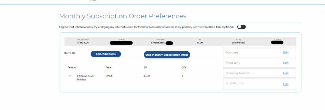Viewport: 325px width, 110px height.
Task: Edit the Shipping Address
Action: click(286, 73)
